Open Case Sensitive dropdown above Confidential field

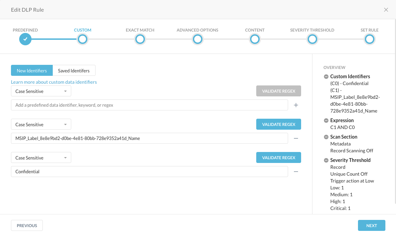click(41, 158)
